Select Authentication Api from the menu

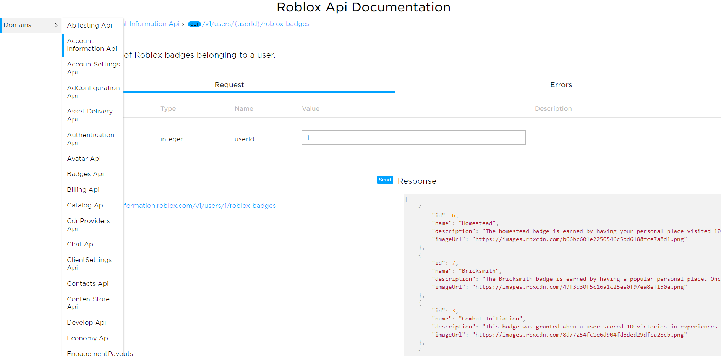click(91, 139)
